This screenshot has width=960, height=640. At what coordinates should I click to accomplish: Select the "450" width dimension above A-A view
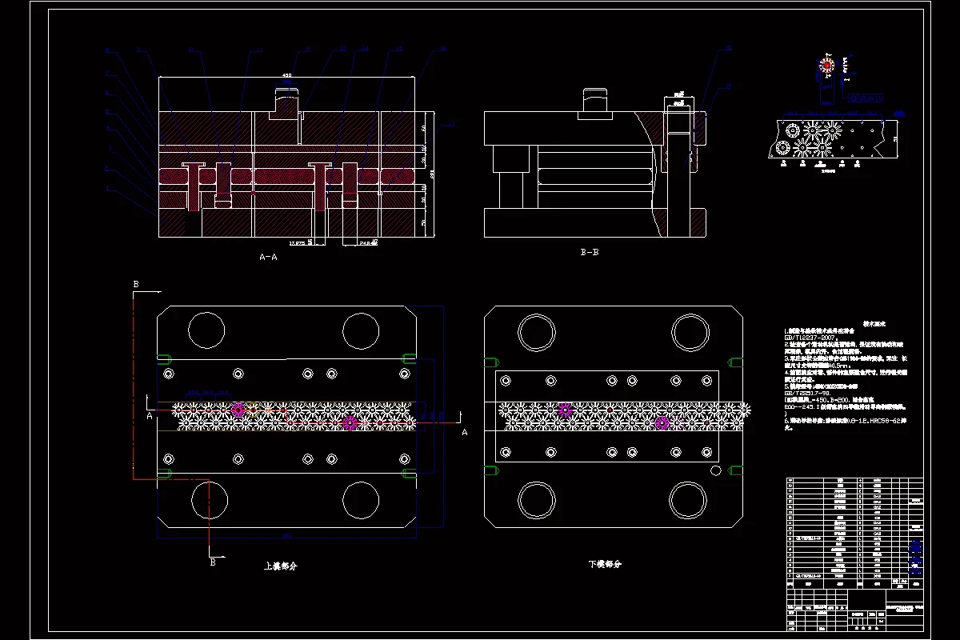click(286, 77)
